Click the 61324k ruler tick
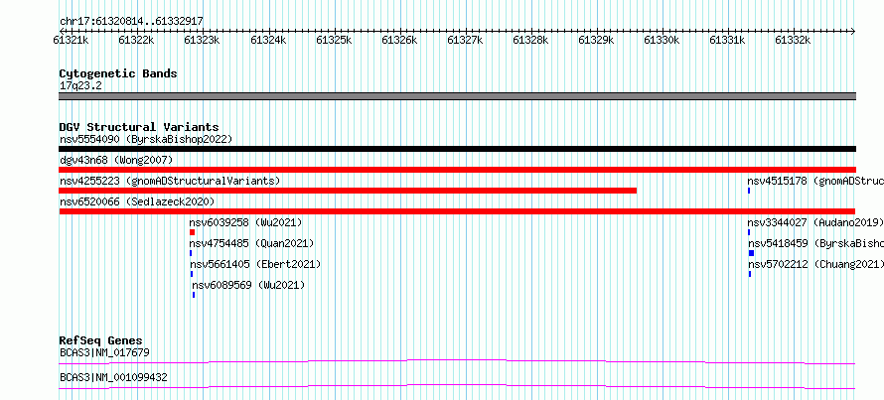Image resolution: width=884 pixels, height=400 pixels. coord(268,40)
